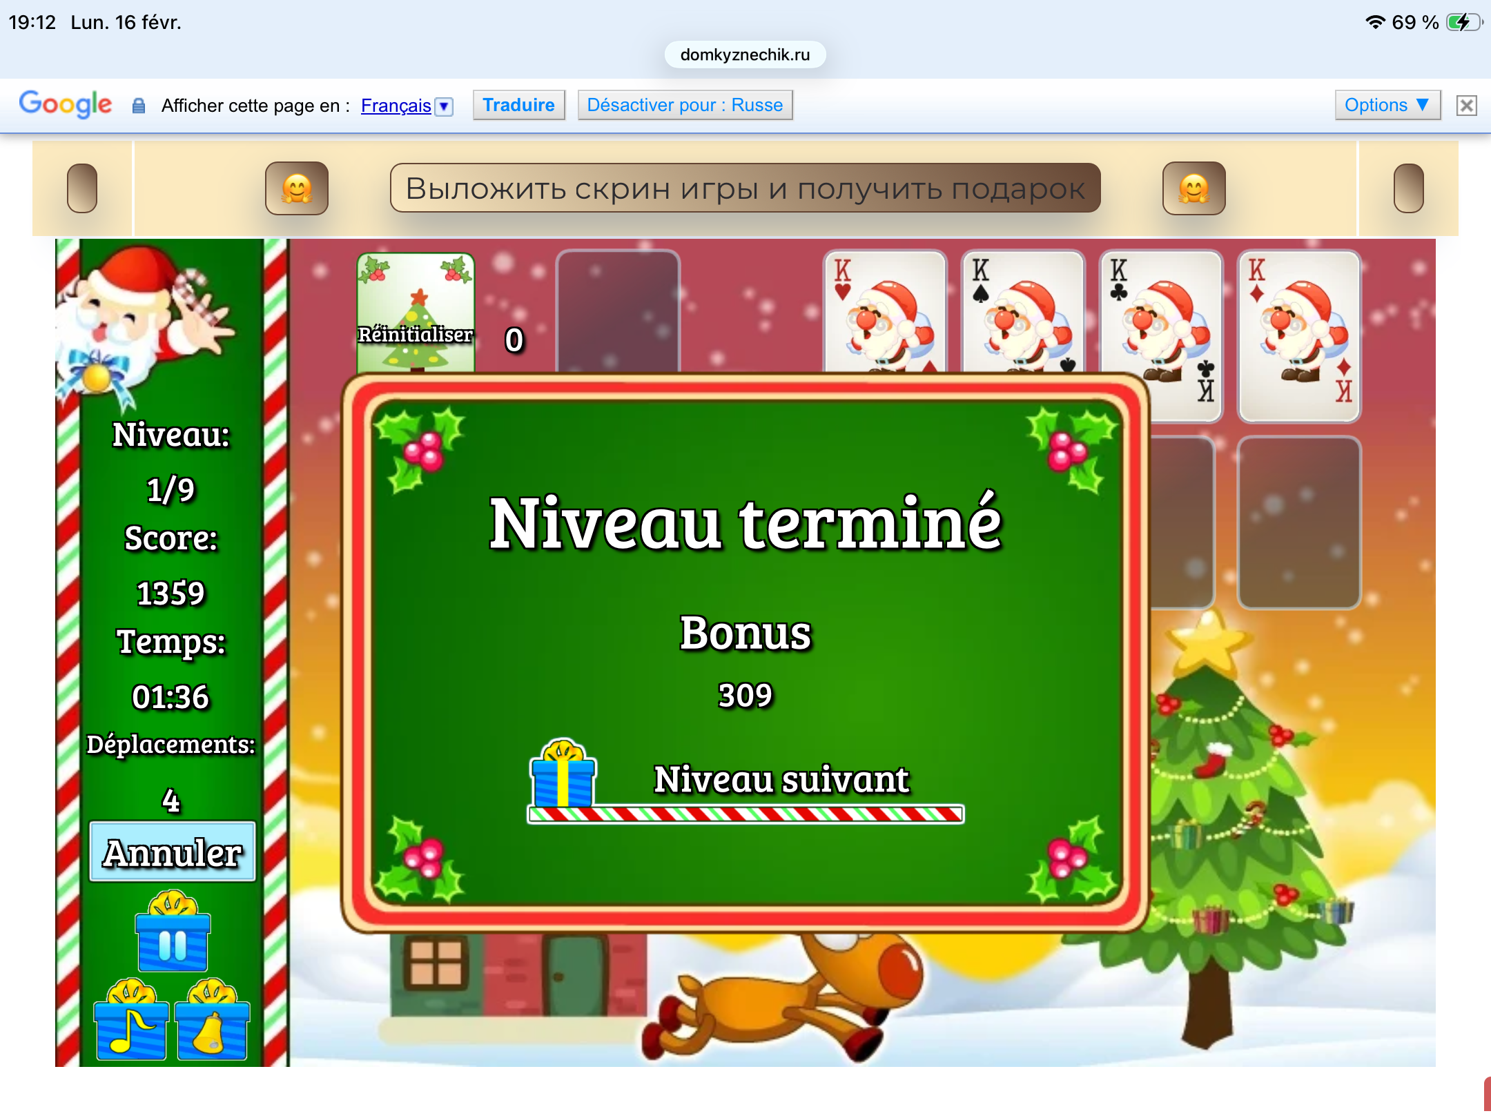
Task: Click the right smiley emoji button in the banner
Action: click(x=1193, y=188)
